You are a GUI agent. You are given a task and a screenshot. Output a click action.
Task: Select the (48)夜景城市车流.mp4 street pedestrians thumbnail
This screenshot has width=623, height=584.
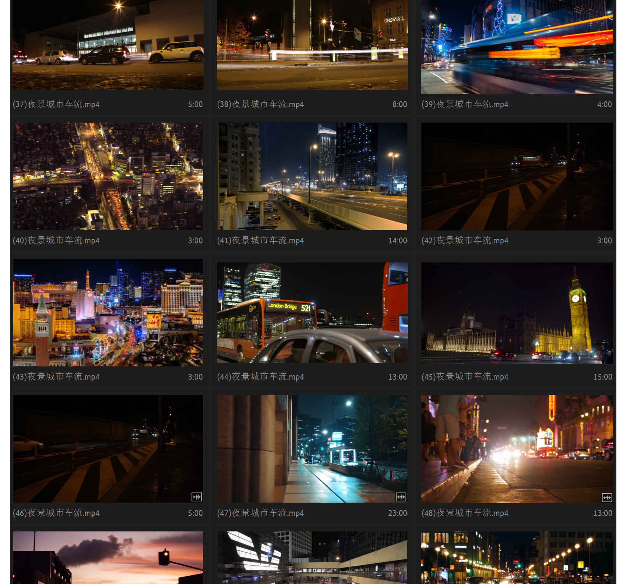(x=517, y=449)
